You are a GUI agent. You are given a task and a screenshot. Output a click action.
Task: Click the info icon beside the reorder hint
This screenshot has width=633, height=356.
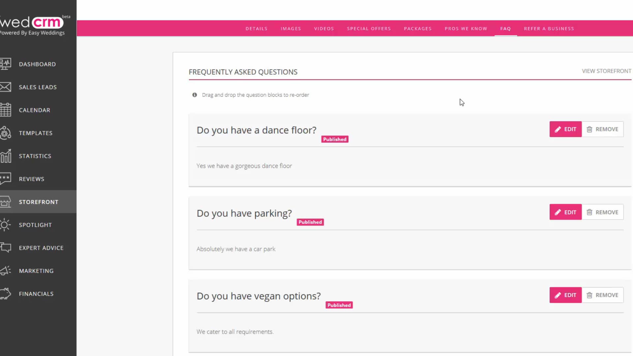point(195,95)
